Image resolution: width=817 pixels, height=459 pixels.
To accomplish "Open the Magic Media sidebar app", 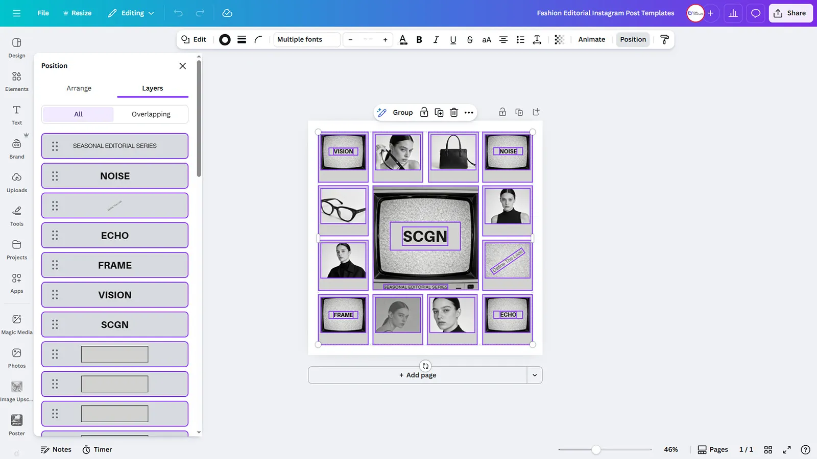I will click(x=17, y=324).
